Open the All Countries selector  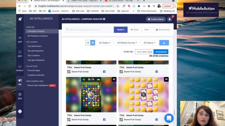pos(162,30)
